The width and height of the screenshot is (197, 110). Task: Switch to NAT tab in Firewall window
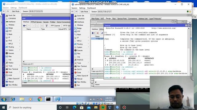[x=102, y=19]
